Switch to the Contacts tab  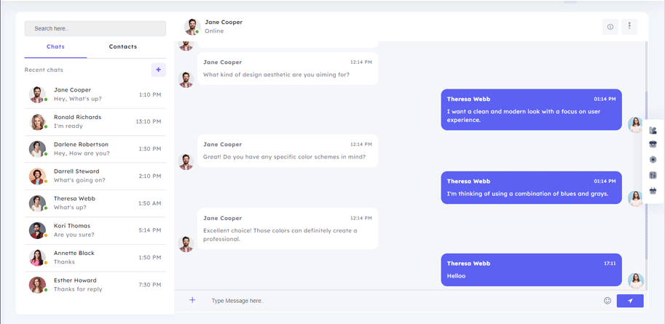(x=122, y=46)
